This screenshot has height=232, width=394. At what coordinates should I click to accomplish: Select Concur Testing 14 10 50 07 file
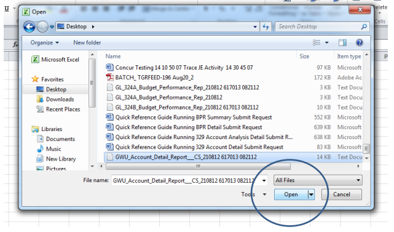coord(184,68)
